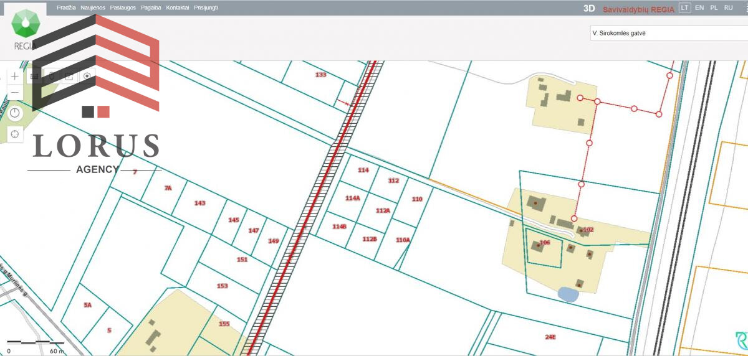
Task: Open the Paslaugos menu item
Action: point(123,8)
